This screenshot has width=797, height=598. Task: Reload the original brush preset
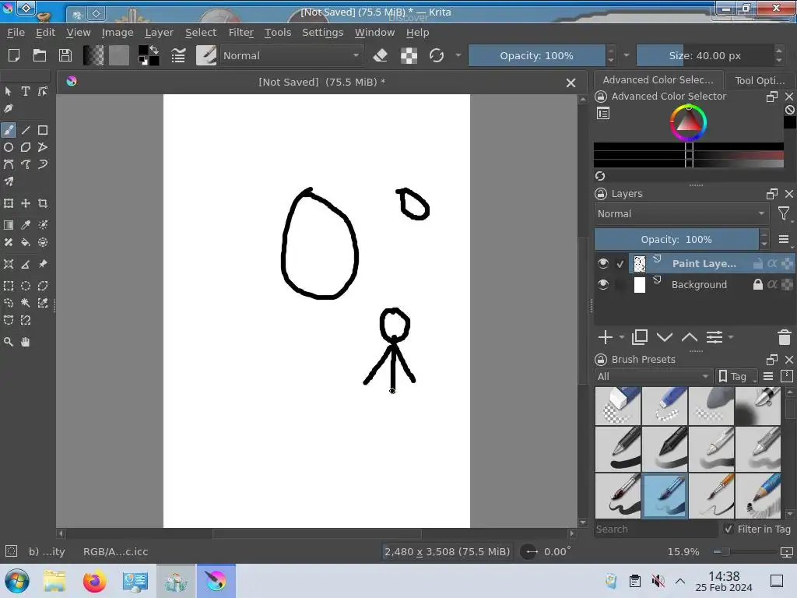437,55
